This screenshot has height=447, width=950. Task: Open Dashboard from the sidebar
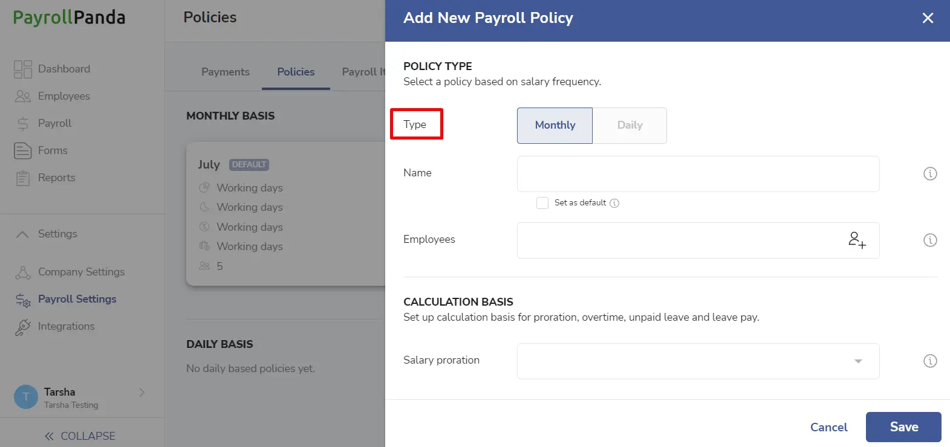52,69
